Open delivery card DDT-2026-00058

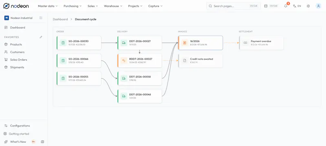coord(140,79)
